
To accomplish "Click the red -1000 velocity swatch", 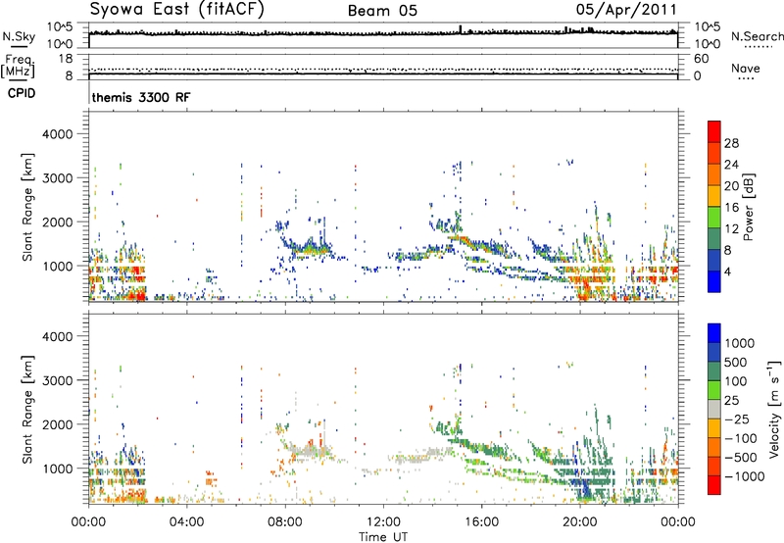I will 714,485.
